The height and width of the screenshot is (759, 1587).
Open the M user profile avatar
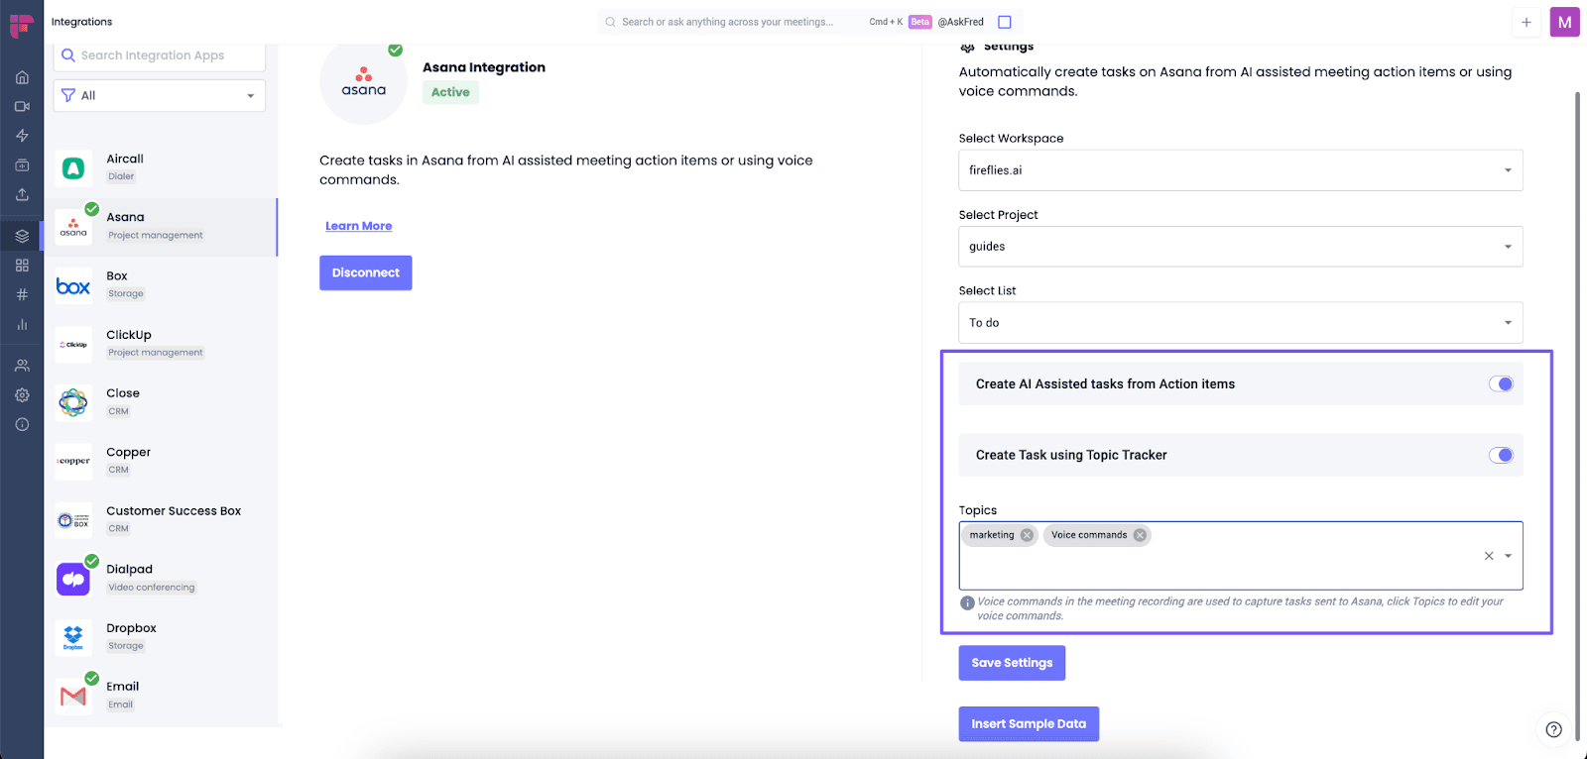[x=1565, y=22]
